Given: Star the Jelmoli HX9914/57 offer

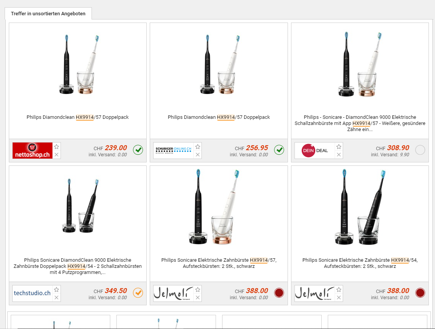Looking at the screenshot, I should pyautogui.click(x=198, y=290).
